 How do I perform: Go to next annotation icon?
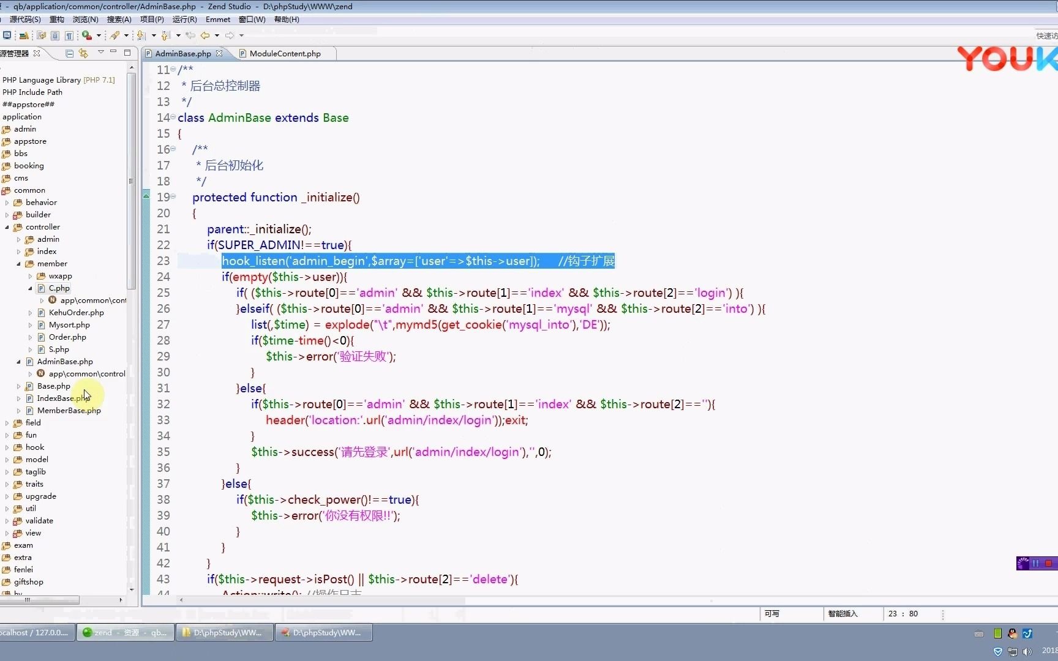pos(141,35)
